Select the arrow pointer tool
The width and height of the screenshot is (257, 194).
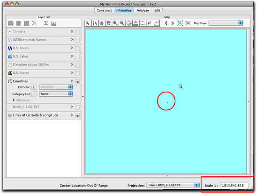coord(88,23)
